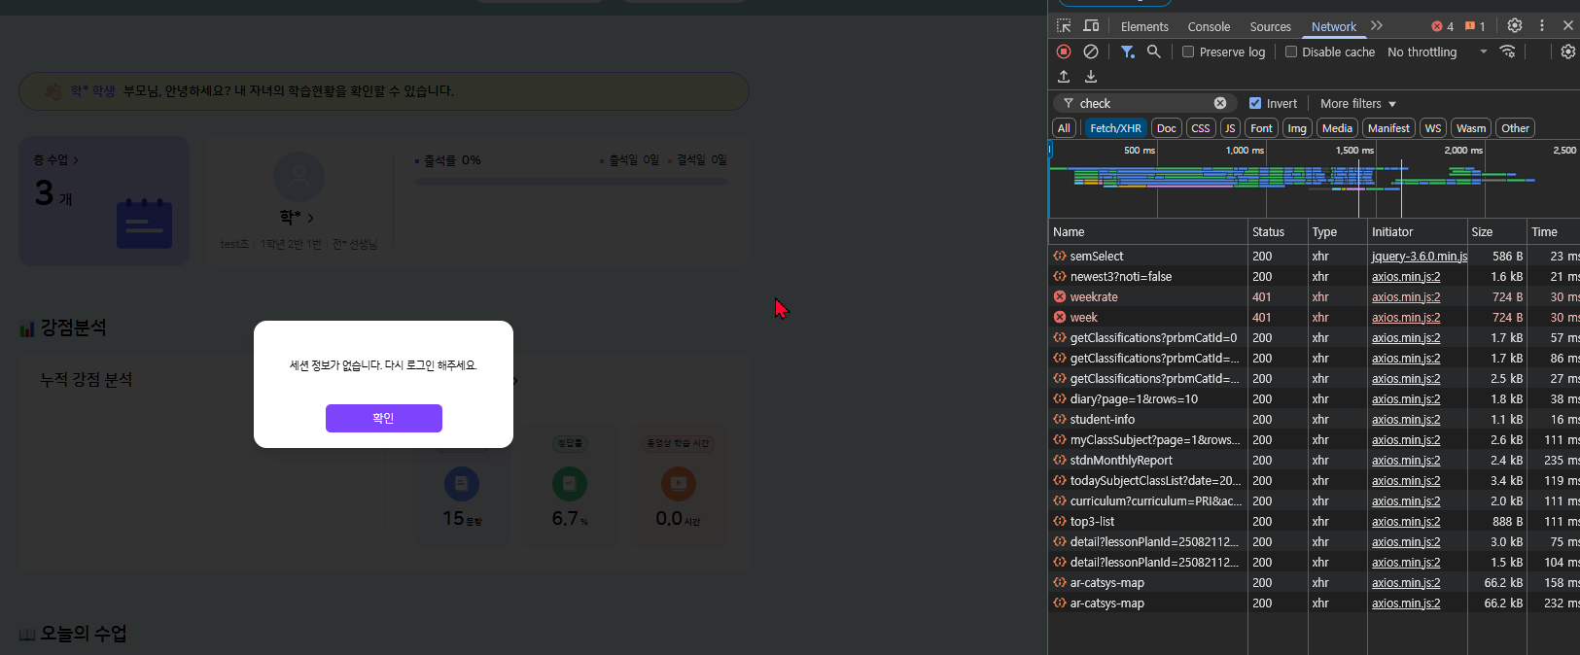Screen dimensions: 1580x655
Task: Open the DevTools kebab customize menu
Action: point(1542,26)
